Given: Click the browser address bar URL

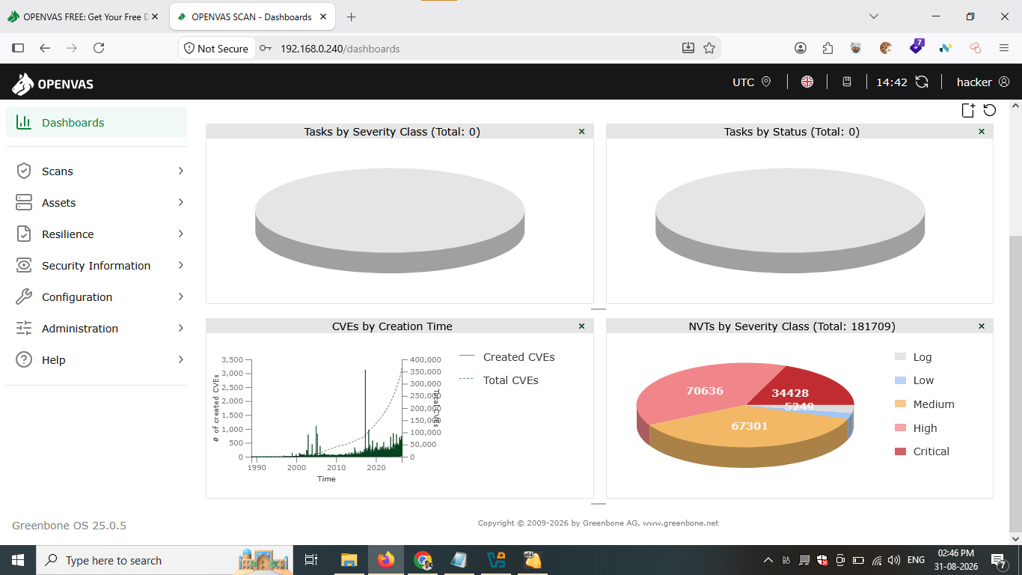Looking at the screenshot, I should (340, 49).
